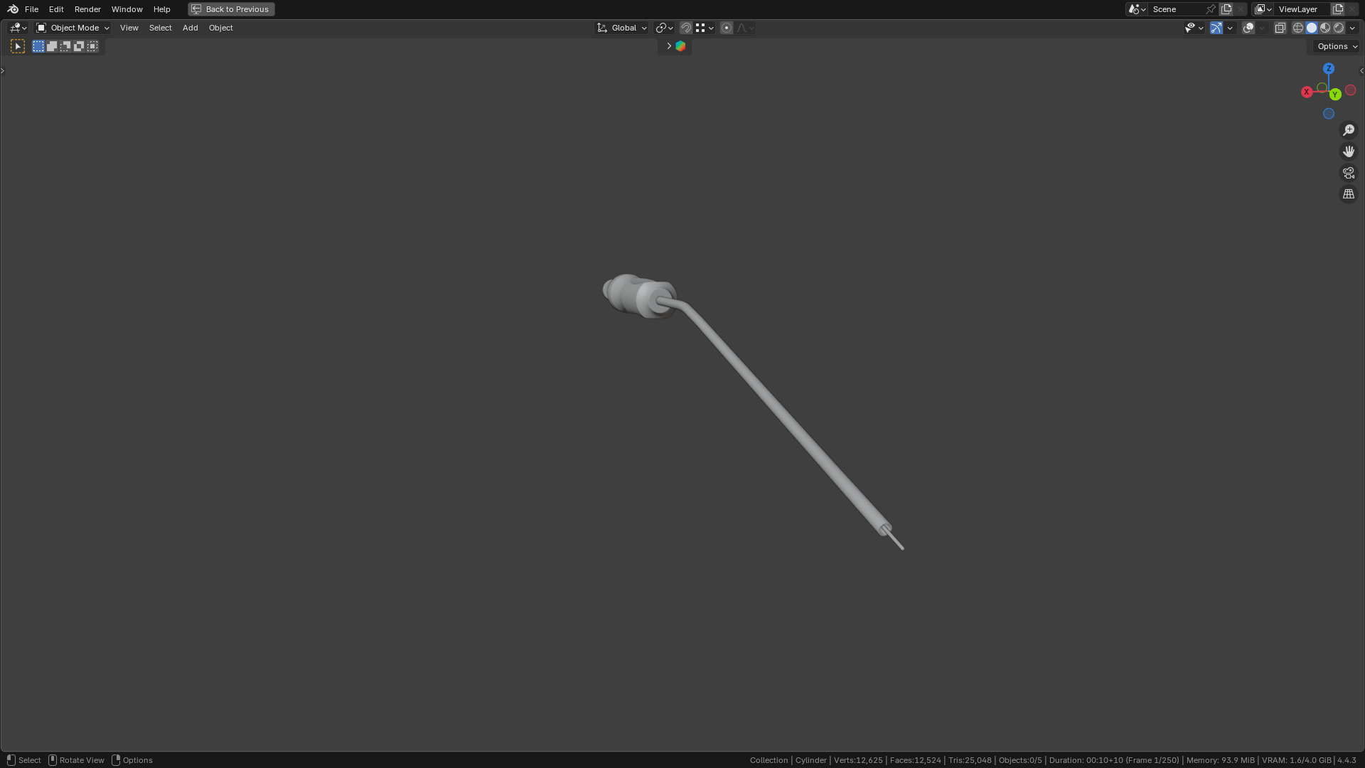Open gizmo settings dropdown arrow
Screen dimensions: 1365x768
pyautogui.click(x=1230, y=28)
